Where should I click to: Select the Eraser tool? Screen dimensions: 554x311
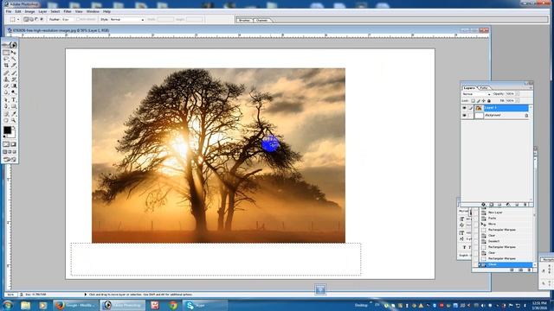pos(6,86)
